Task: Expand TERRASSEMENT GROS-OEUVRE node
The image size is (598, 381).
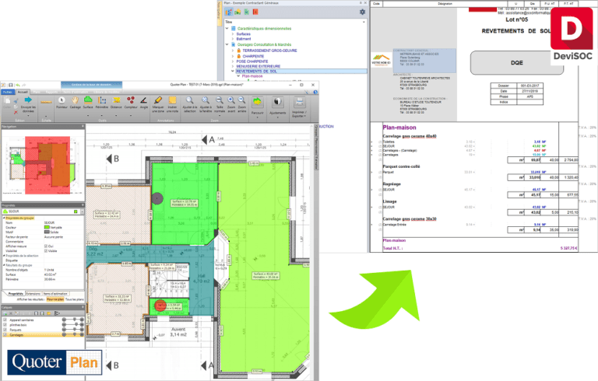Action: pos(233,51)
